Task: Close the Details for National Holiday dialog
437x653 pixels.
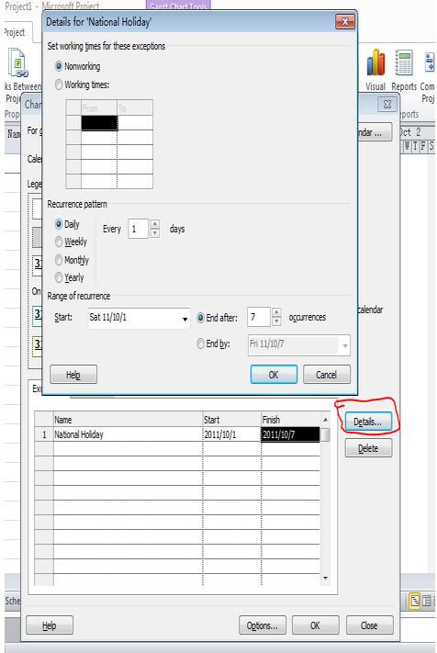Action: click(344, 22)
